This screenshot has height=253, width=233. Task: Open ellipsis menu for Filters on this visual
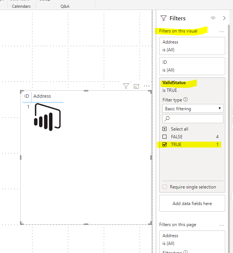point(222,31)
